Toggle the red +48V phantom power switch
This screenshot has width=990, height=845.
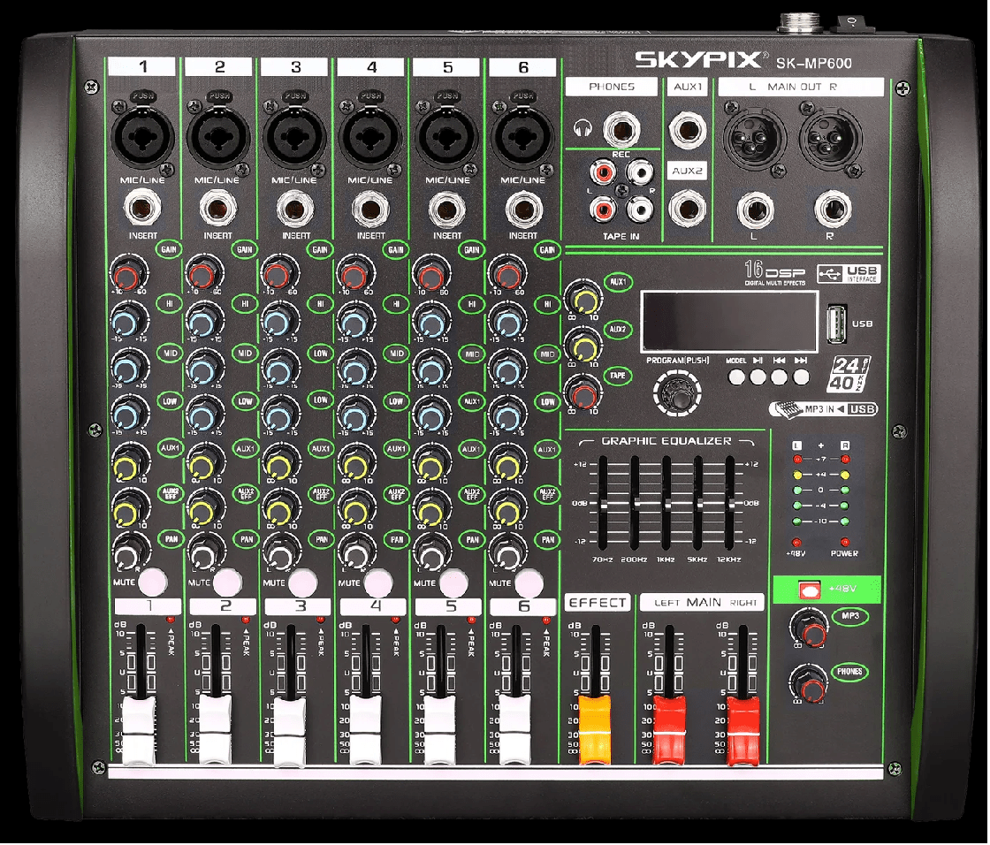pos(804,590)
